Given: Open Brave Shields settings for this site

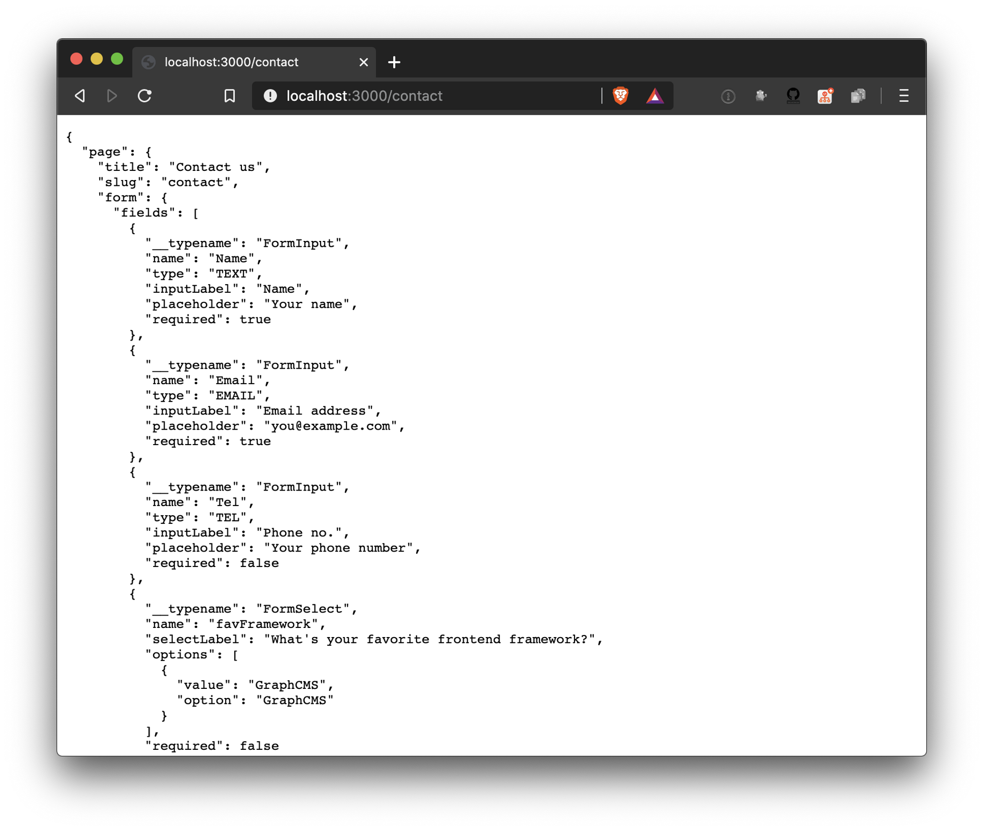Looking at the screenshot, I should [621, 96].
